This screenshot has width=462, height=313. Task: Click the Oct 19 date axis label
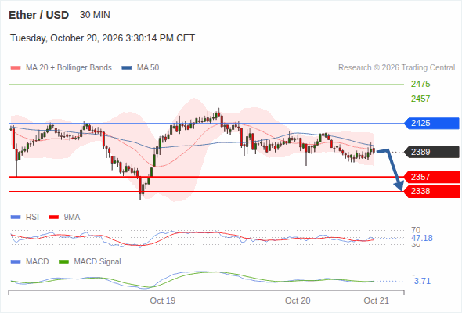[163, 300]
